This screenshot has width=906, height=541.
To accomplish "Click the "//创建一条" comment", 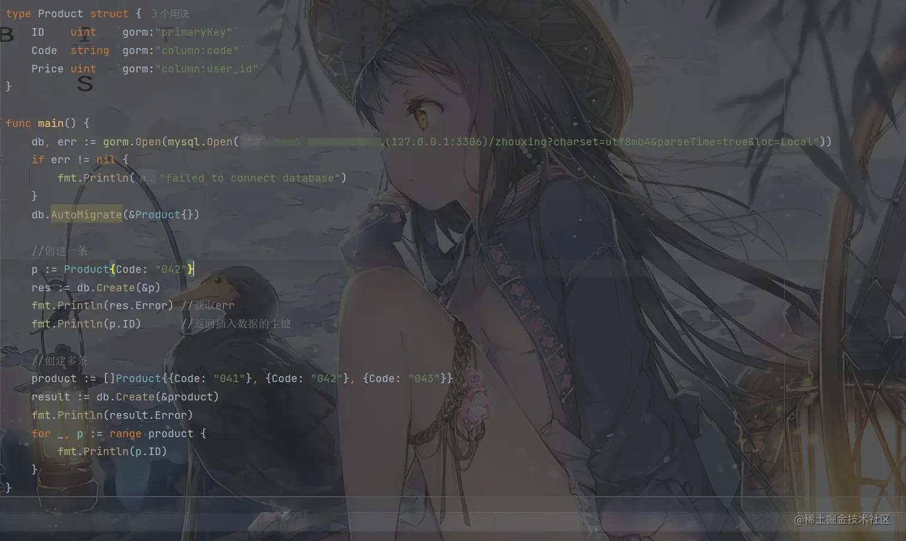I will [x=59, y=251].
